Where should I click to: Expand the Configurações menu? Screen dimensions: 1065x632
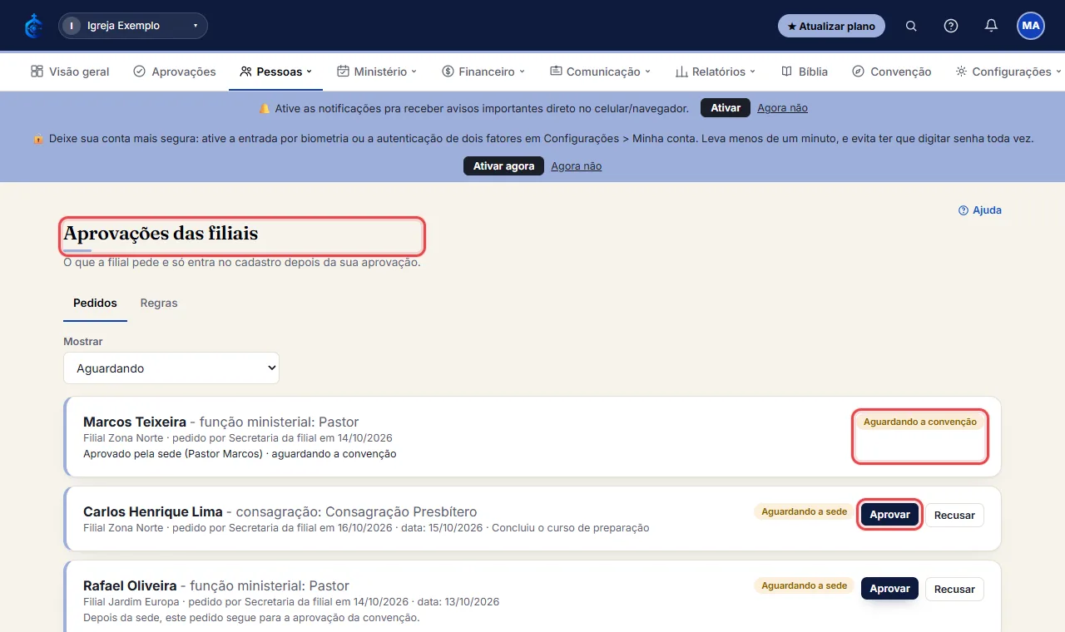pos(1008,72)
